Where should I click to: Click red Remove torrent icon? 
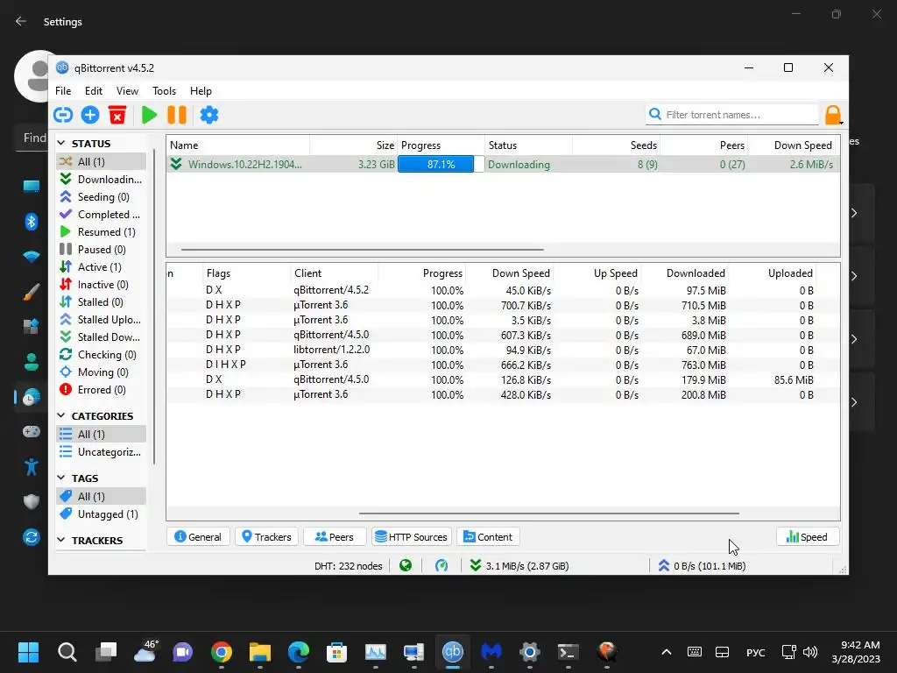(x=117, y=115)
